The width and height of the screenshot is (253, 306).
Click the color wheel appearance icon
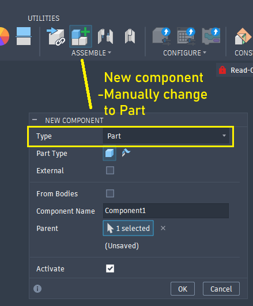[x=4, y=36]
